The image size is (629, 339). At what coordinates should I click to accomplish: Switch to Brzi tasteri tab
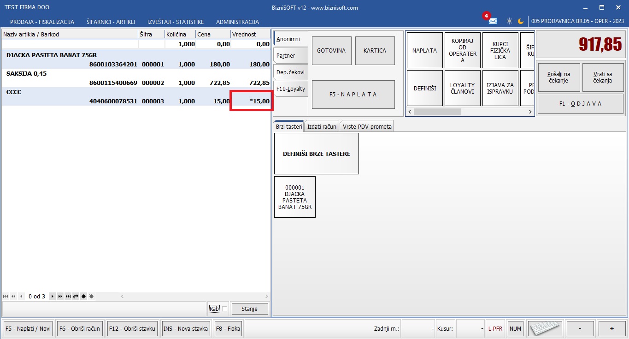pyautogui.click(x=289, y=127)
